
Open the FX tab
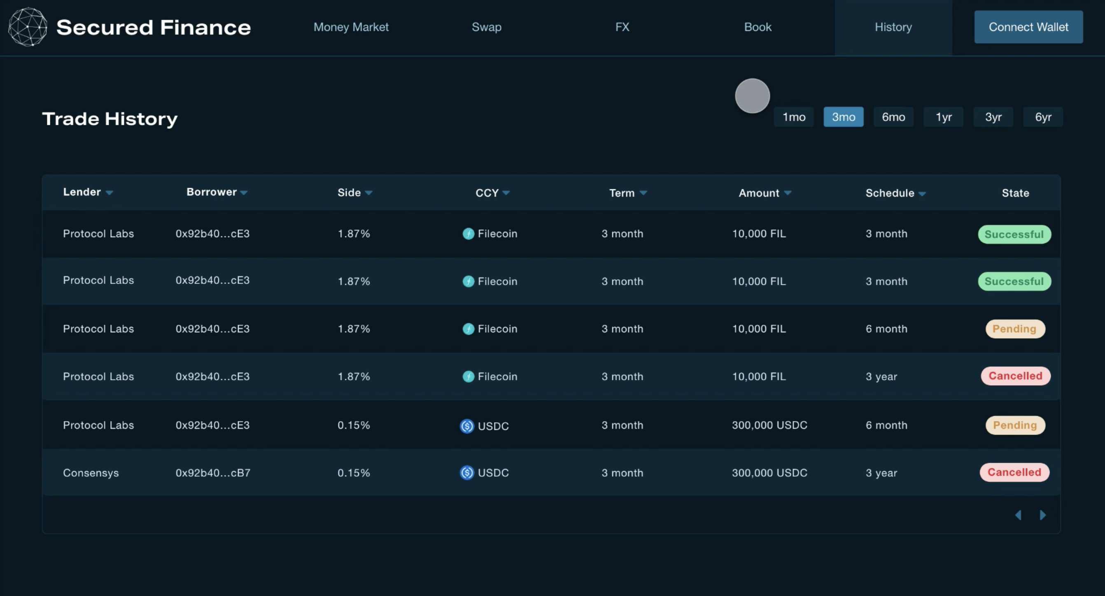622,27
